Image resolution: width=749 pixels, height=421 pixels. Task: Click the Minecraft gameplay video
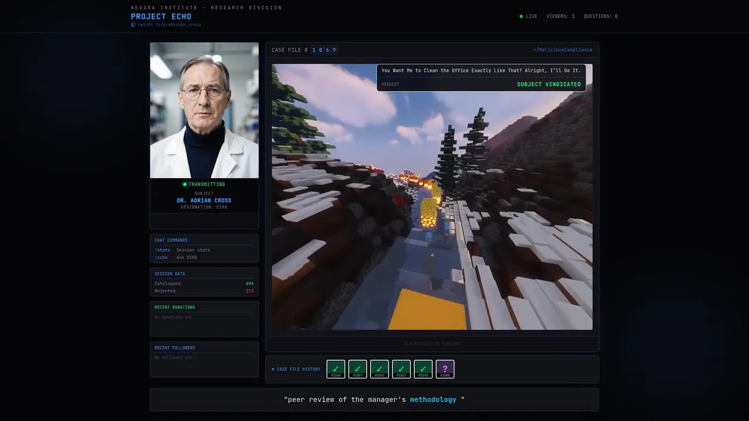[432, 196]
